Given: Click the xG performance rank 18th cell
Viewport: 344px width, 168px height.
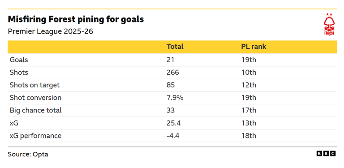Looking at the screenshot, I should [249, 136].
